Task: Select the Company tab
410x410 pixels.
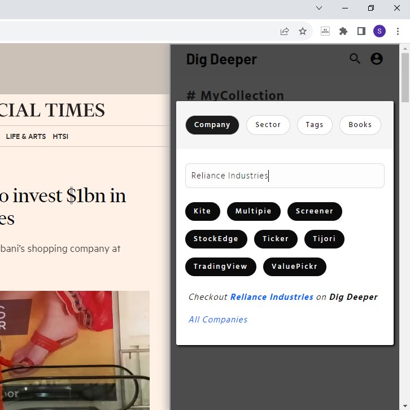Action: 212,125
